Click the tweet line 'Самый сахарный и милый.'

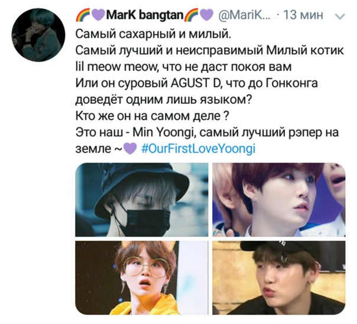pyautogui.click(x=153, y=34)
